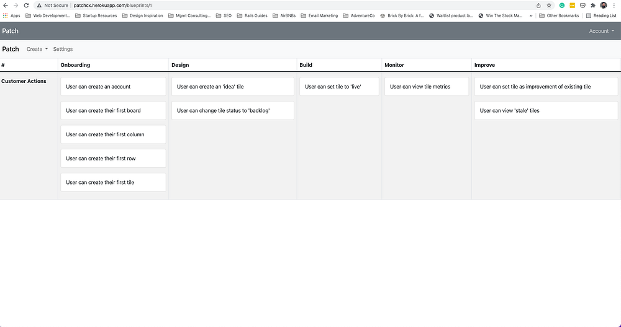Screen dimensions: 621x327
Task: Open tile 'User can create their first row'
Action: click(113, 159)
